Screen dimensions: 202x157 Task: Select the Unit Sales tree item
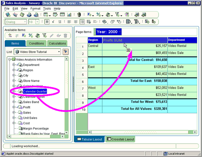click(x=30, y=118)
